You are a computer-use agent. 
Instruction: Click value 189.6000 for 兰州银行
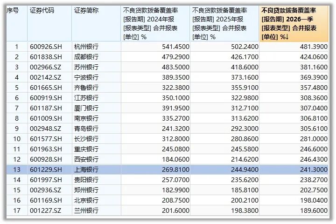point(314,211)
